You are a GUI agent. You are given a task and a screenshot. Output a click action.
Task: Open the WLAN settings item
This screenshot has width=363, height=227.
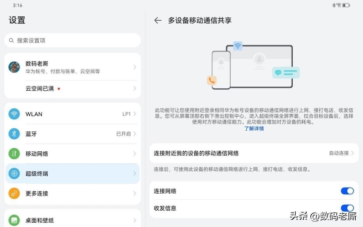(x=73, y=114)
